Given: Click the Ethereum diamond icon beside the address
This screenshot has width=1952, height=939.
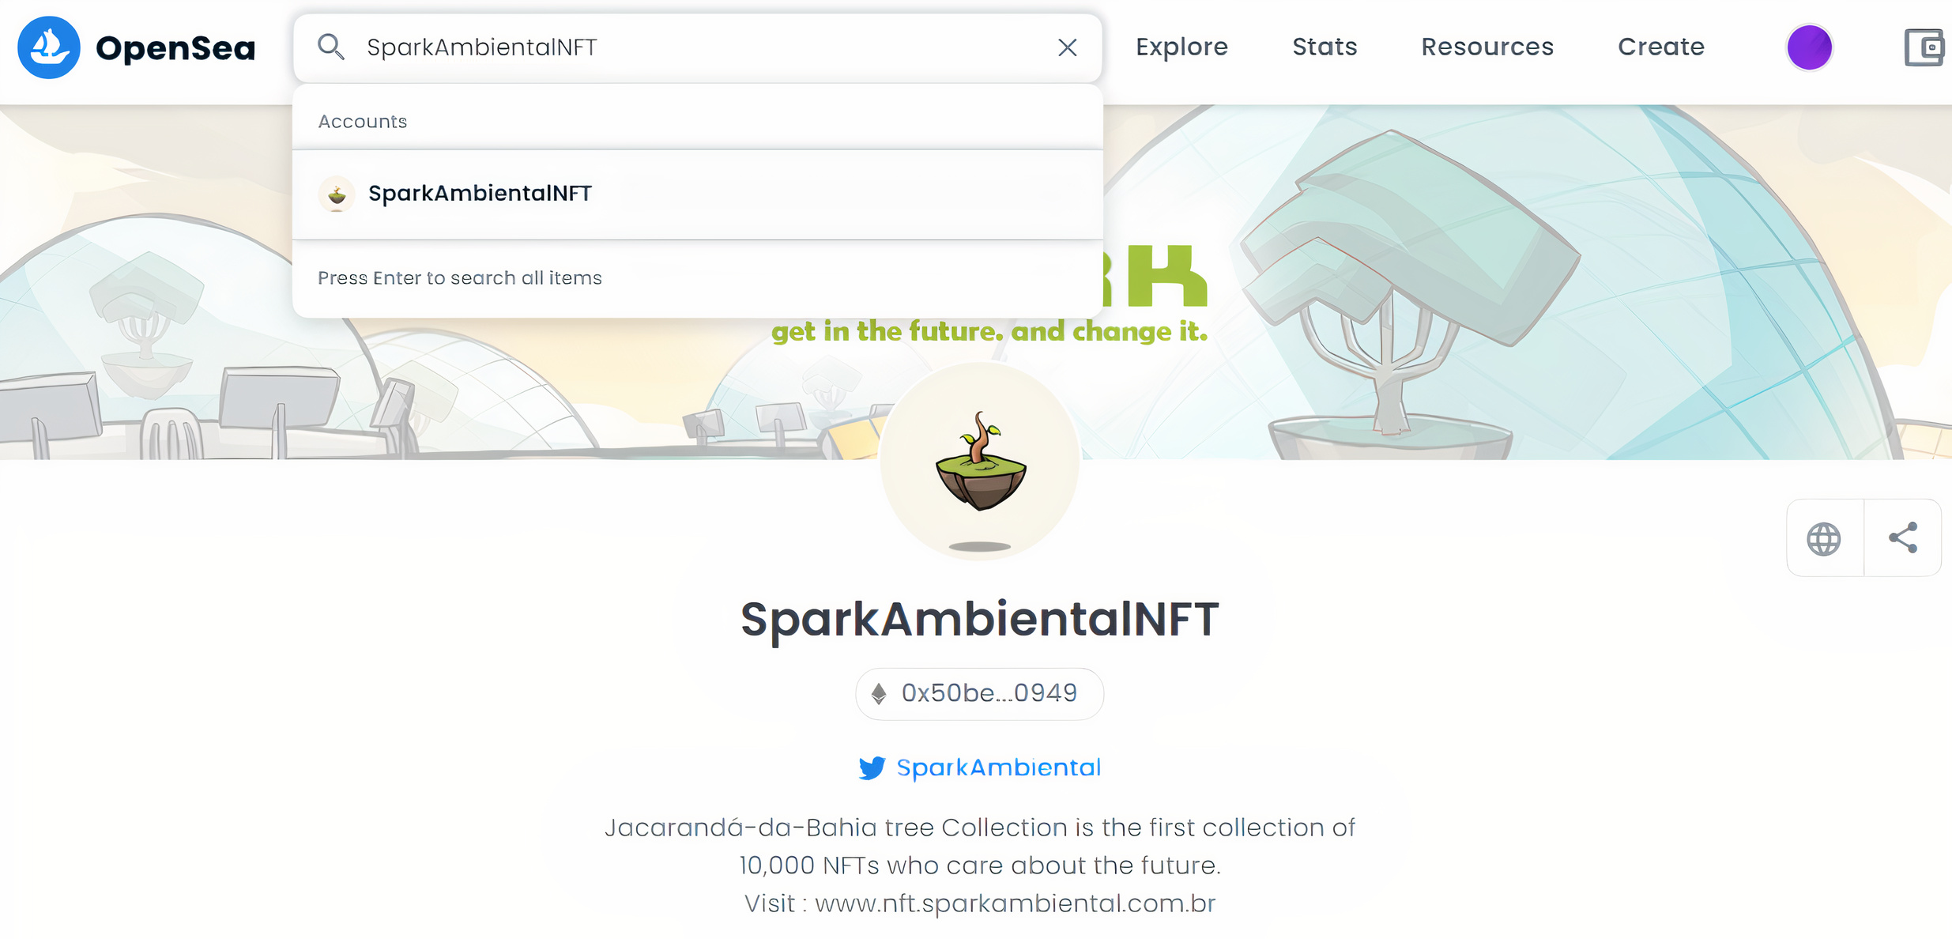Looking at the screenshot, I should click(879, 694).
